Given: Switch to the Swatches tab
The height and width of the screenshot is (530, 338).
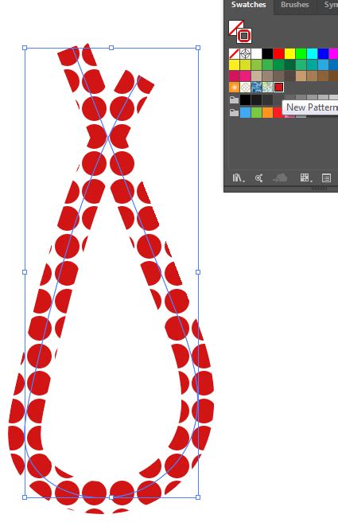Looking at the screenshot, I should (x=248, y=5).
